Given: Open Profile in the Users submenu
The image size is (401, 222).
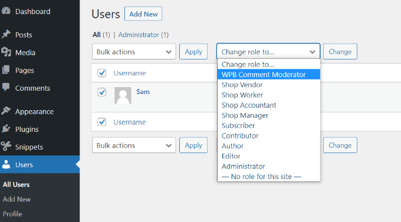Looking at the screenshot, I should tap(12, 214).
